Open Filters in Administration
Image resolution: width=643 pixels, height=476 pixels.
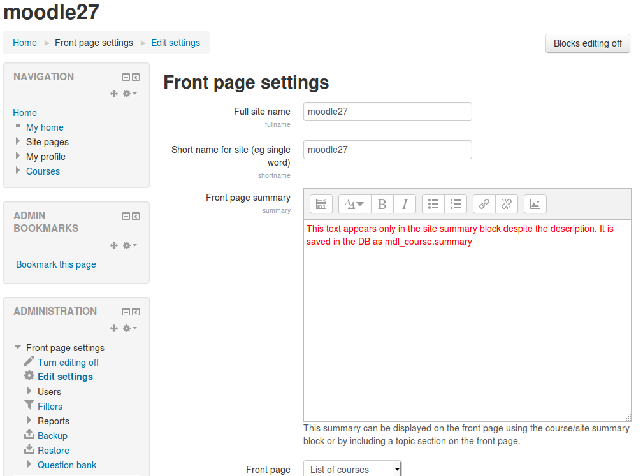(50, 407)
